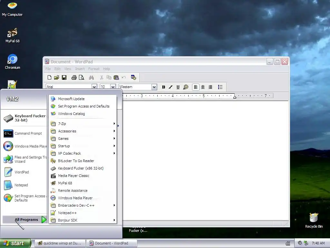
Task: Open the font size 10 dropdown
Action: (113, 87)
